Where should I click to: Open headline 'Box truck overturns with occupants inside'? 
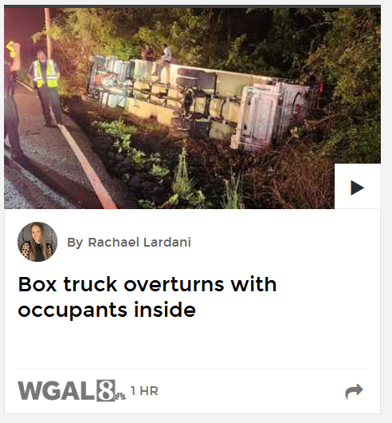[147, 297]
